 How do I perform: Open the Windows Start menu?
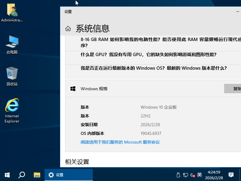pos(7,175)
